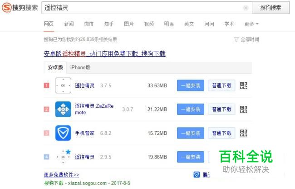Select the 安卓版 tab
The width and height of the screenshot is (295, 189).
pyautogui.click(x=55, y=67)
